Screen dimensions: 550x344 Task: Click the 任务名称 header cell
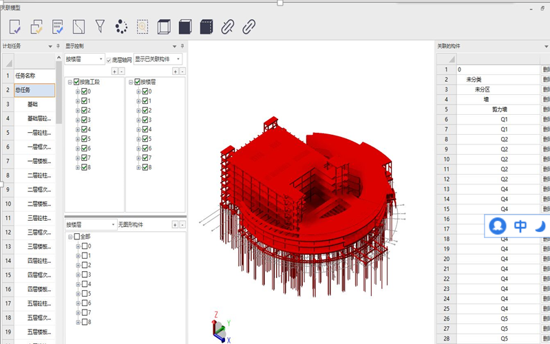pos(34,76)
